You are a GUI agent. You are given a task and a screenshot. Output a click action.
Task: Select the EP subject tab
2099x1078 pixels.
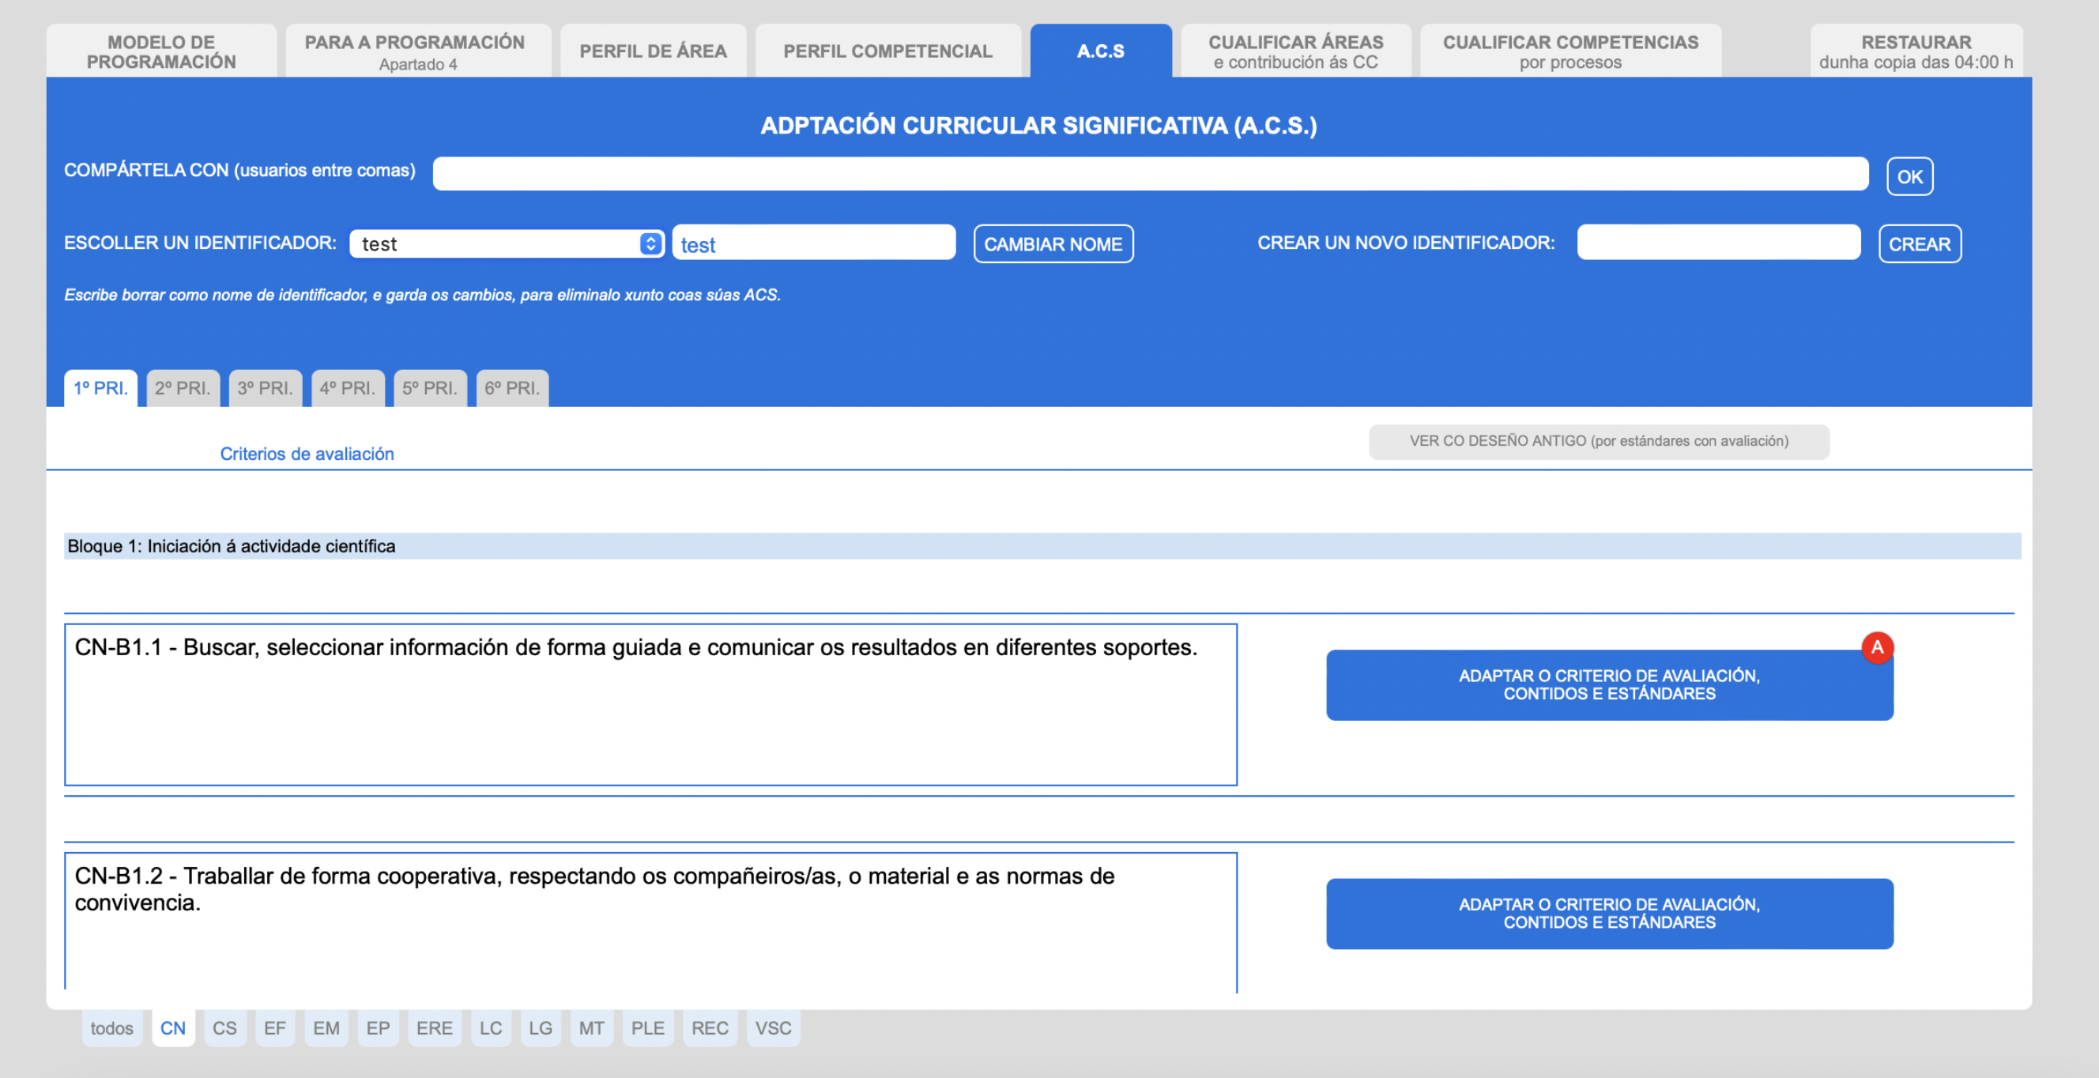tap(378, 1028)
